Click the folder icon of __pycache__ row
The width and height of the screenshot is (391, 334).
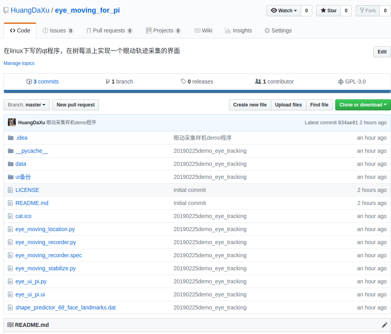[x=10, y=151]
